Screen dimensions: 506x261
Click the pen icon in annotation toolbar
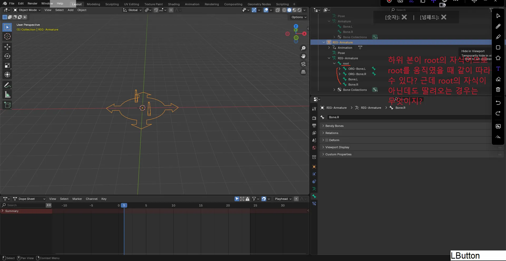tap(498, 26)
